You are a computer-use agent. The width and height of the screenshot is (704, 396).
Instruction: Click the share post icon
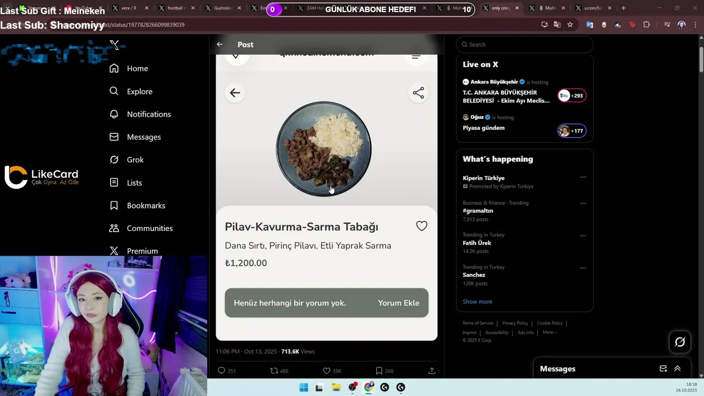(432, 371)
